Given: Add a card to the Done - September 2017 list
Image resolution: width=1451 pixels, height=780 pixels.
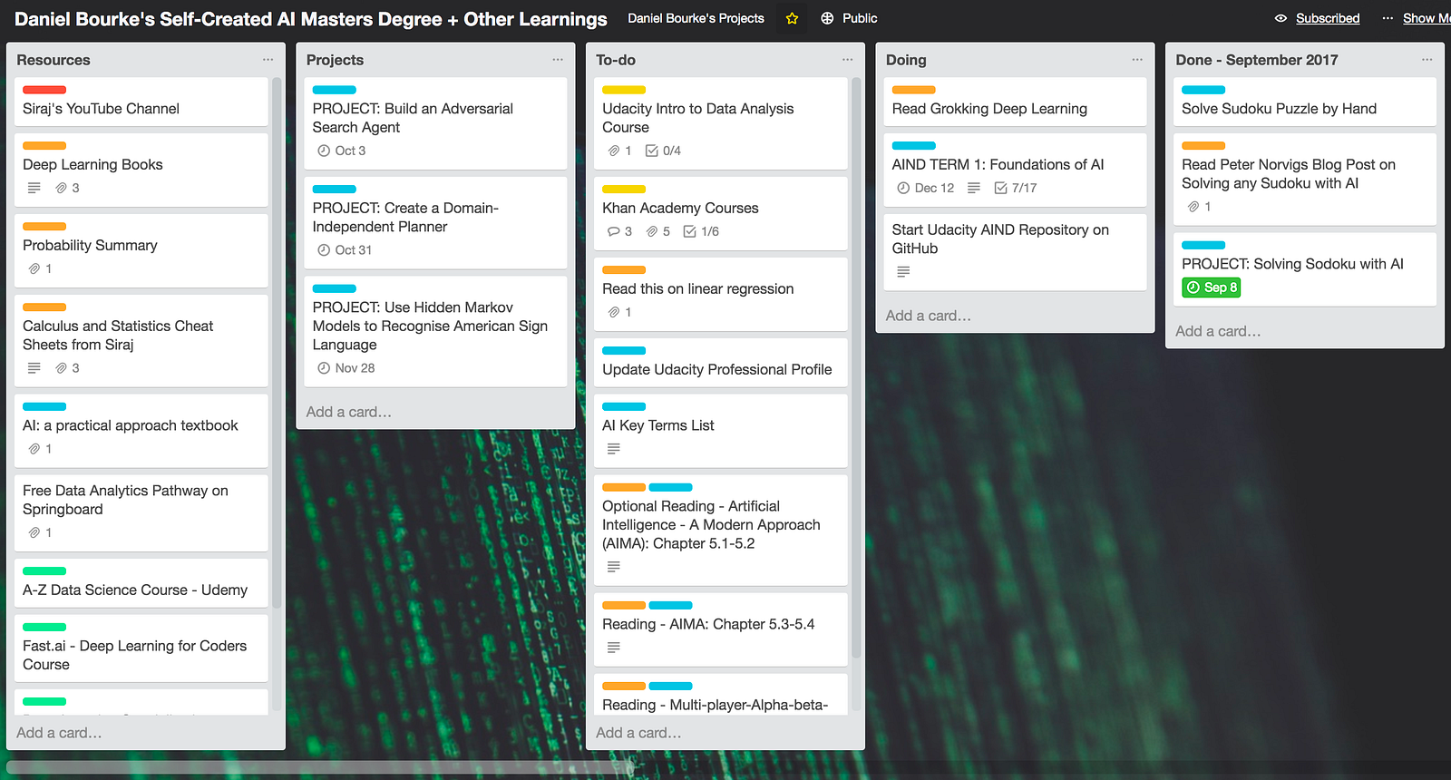Looking at the screenshot, I should [1218, 331].
